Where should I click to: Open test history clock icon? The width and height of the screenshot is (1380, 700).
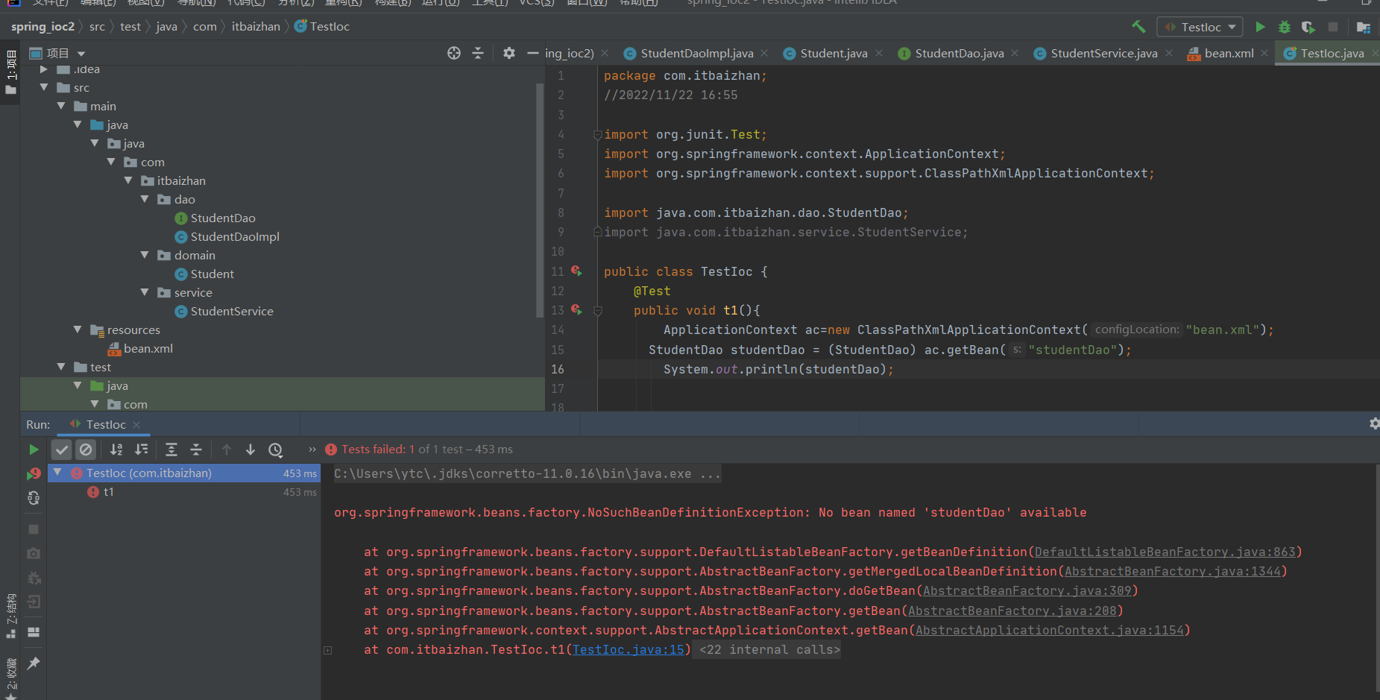point(276,450)
